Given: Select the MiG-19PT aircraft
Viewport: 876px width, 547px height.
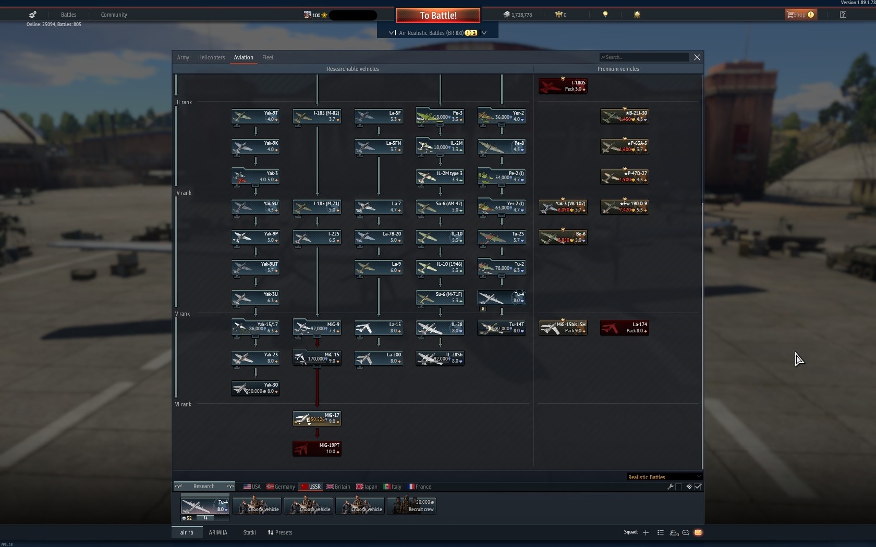Looking at the screenshot, I should [317, 449].
